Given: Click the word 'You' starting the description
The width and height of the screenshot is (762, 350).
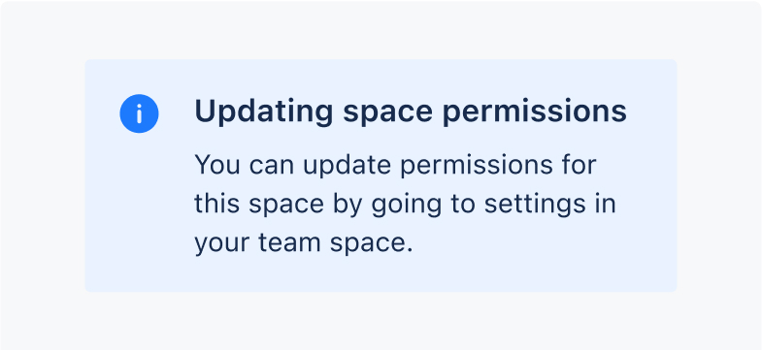Looking at the screenshot, I should (x=217, y=166).
